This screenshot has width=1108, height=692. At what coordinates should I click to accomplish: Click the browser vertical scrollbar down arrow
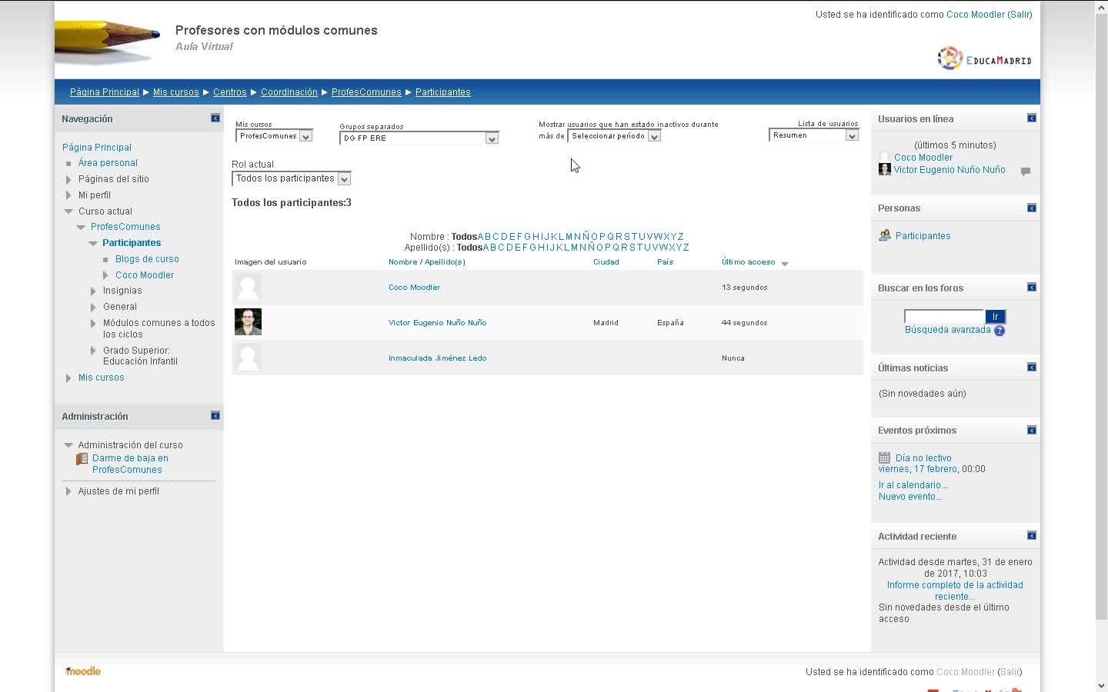pyautogui.click(x=1102, y=685)
